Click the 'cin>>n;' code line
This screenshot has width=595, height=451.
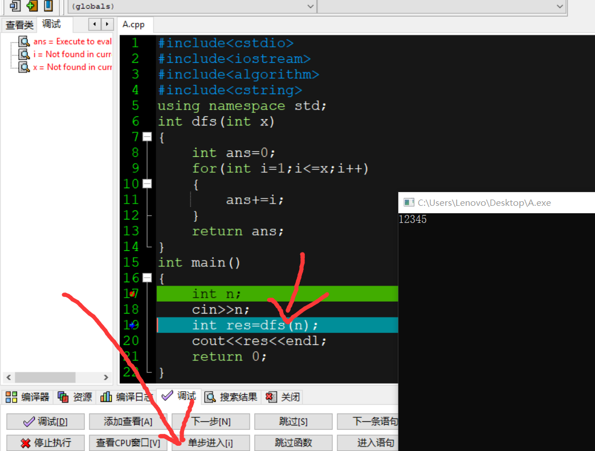(x=221, y=310)
